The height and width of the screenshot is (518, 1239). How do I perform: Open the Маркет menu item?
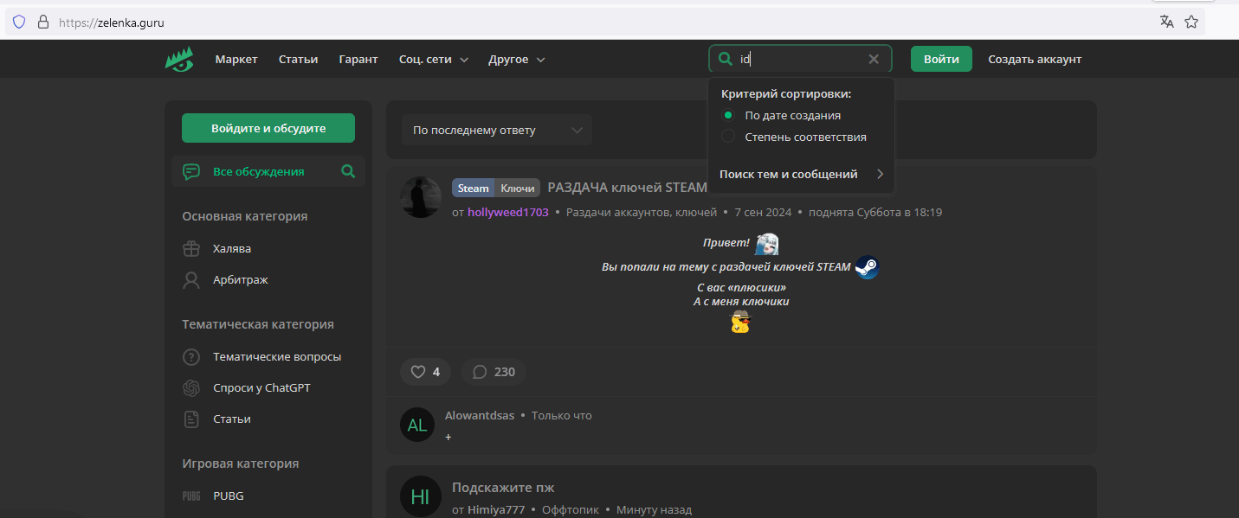tap(236, 60)
